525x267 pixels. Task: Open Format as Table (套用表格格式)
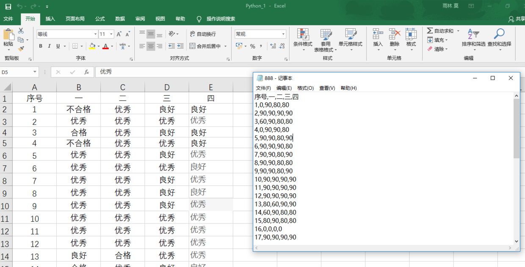pos(326,40)
